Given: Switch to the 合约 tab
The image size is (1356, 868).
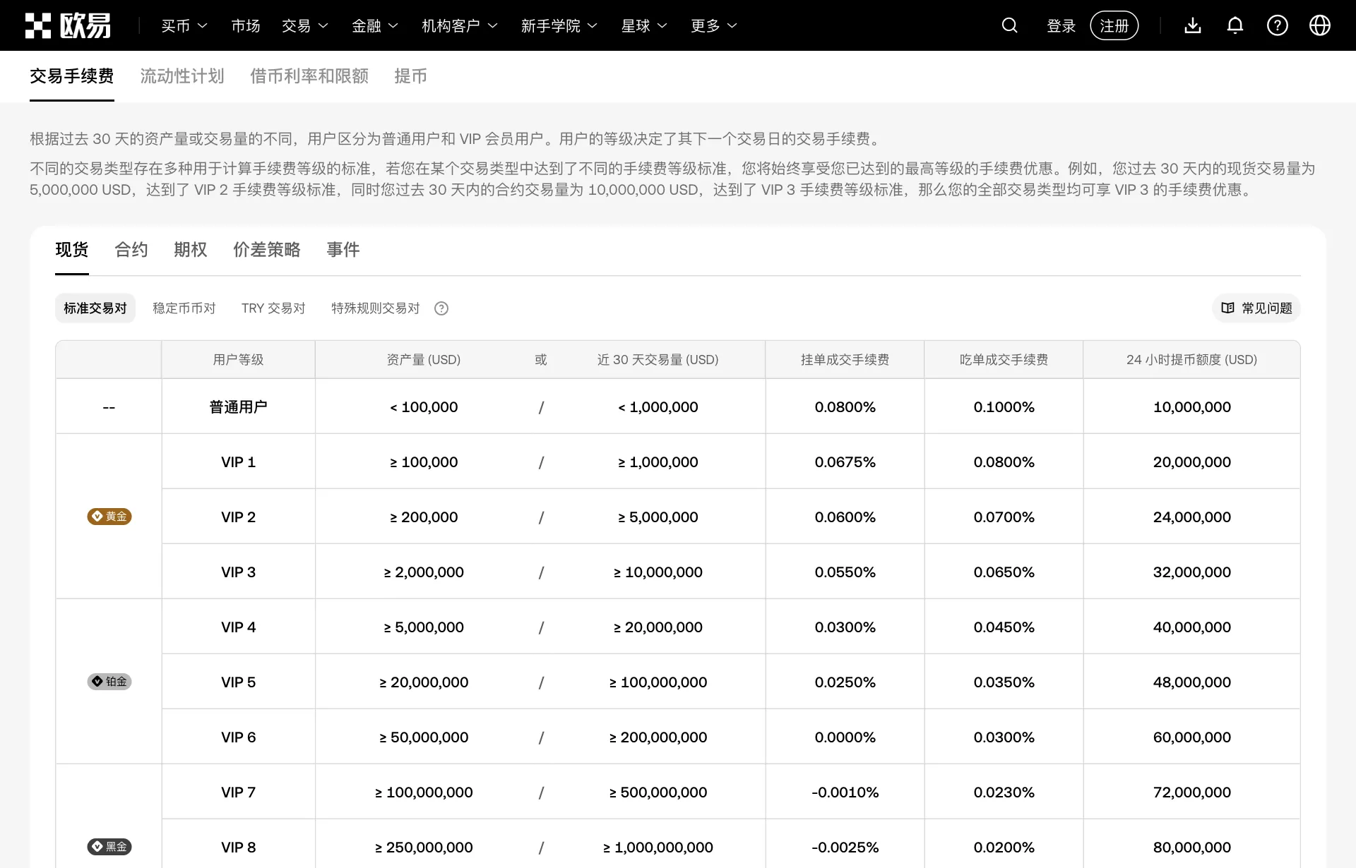Looking at the screenshot, I should [131, 250].
